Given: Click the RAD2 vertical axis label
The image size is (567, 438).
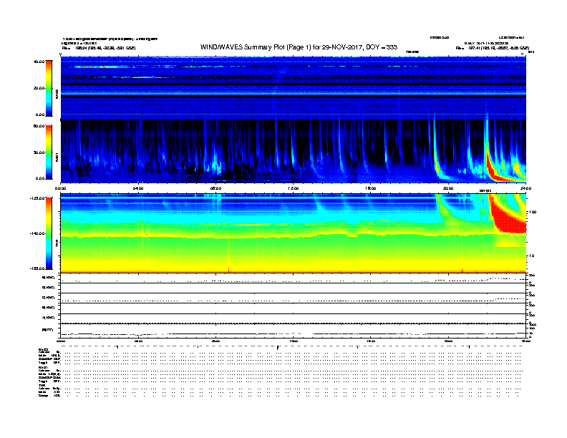Looking at the screenshot, I should click(x=57, y=94).
